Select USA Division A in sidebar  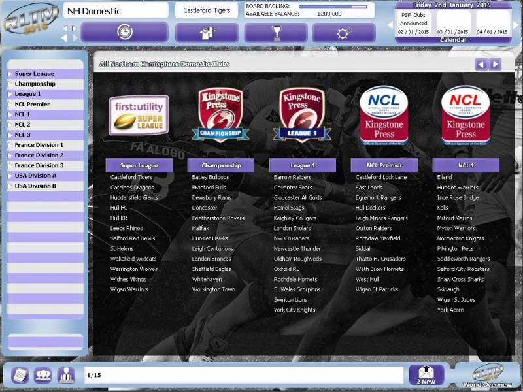click(45, 176)
